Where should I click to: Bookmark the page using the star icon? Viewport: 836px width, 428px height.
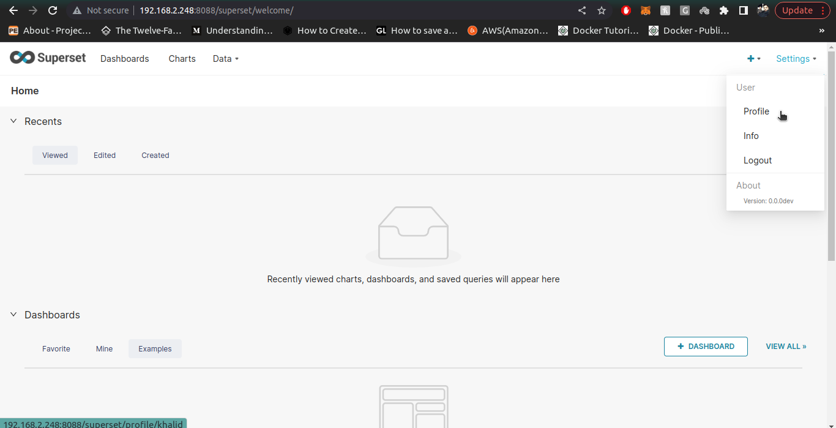tap(602, 10)
